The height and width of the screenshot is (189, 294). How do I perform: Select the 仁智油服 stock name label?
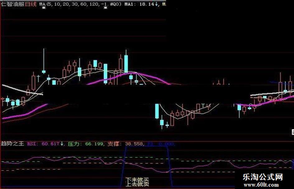pyautogui.click(x=12, y=4)
